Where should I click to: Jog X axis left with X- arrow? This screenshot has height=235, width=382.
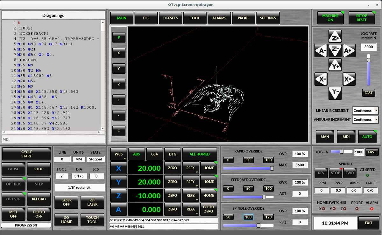point(321,79)
